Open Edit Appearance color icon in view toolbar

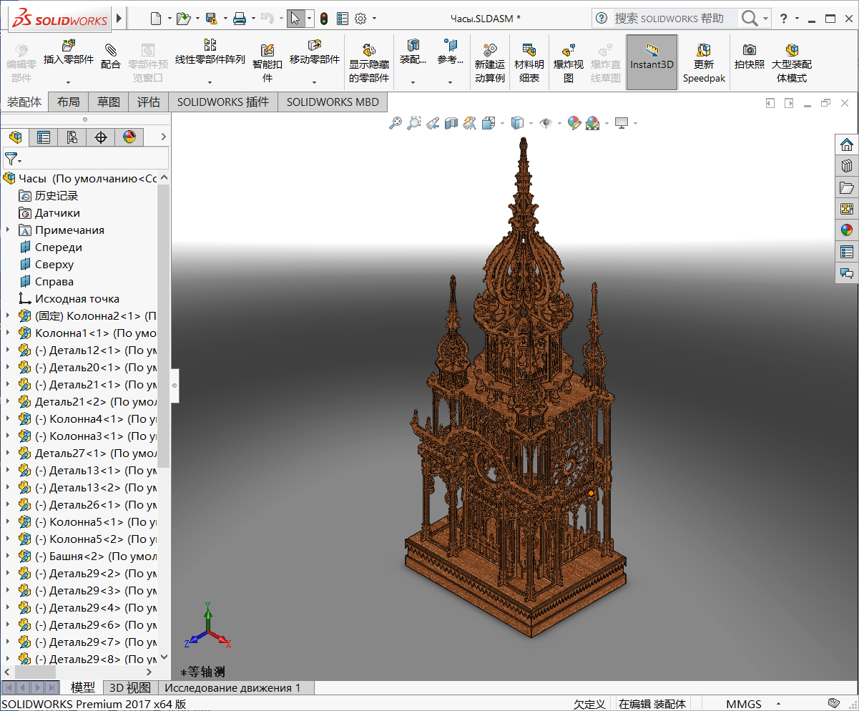(574, 123)
